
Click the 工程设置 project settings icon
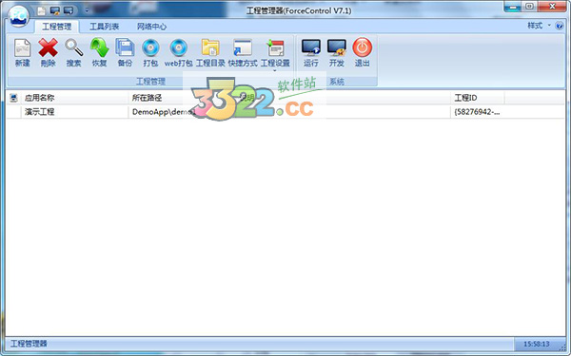pyautogui.click(x=275, y=48)
